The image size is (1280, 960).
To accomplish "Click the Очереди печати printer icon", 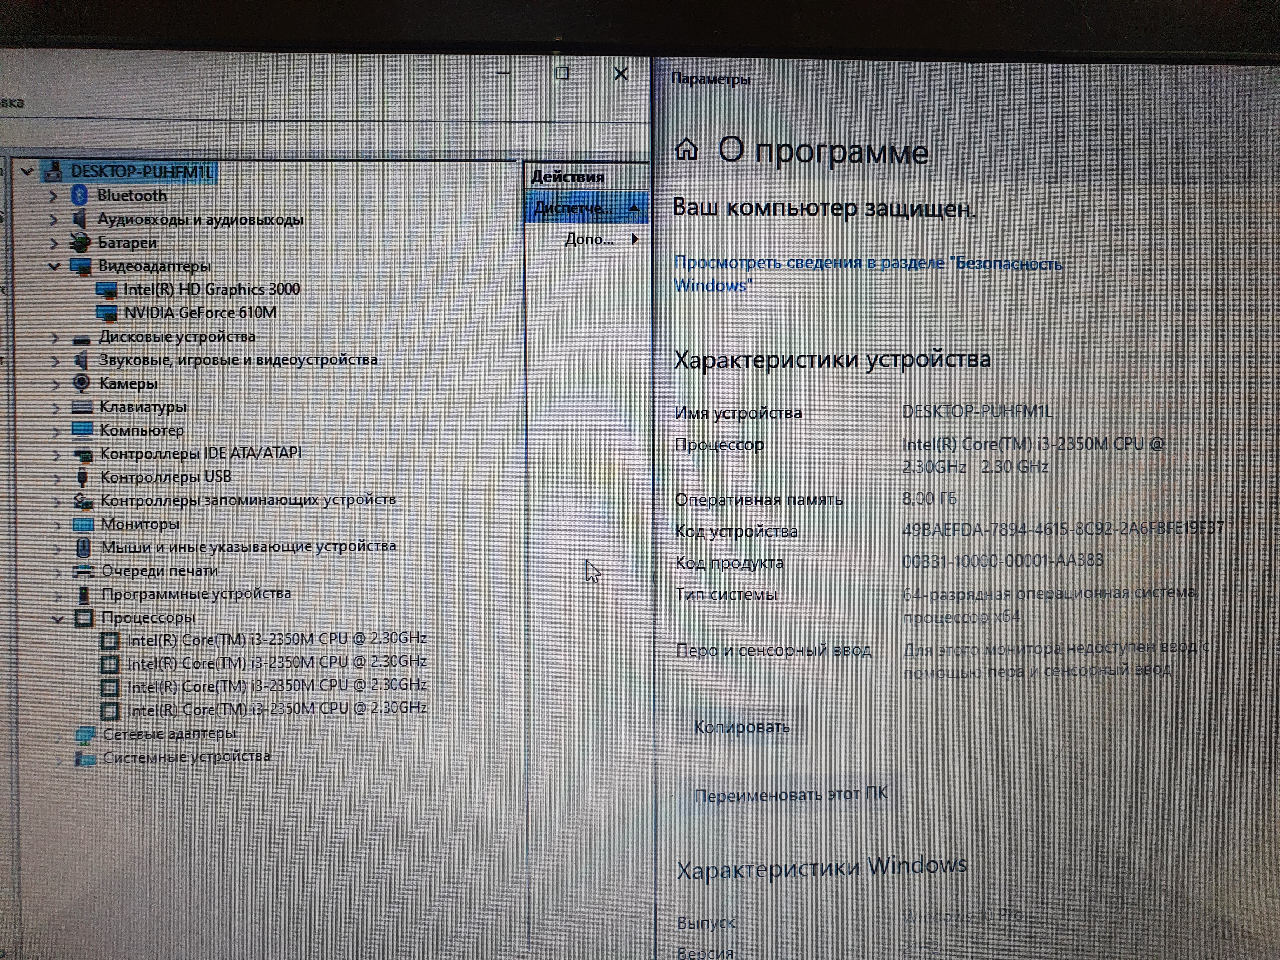I will click(x=84, y=571).
